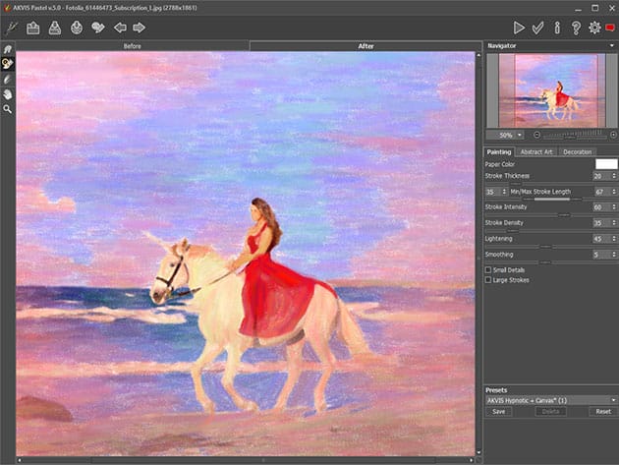Click the Navigator preview thumbnail

coord(550,89)
